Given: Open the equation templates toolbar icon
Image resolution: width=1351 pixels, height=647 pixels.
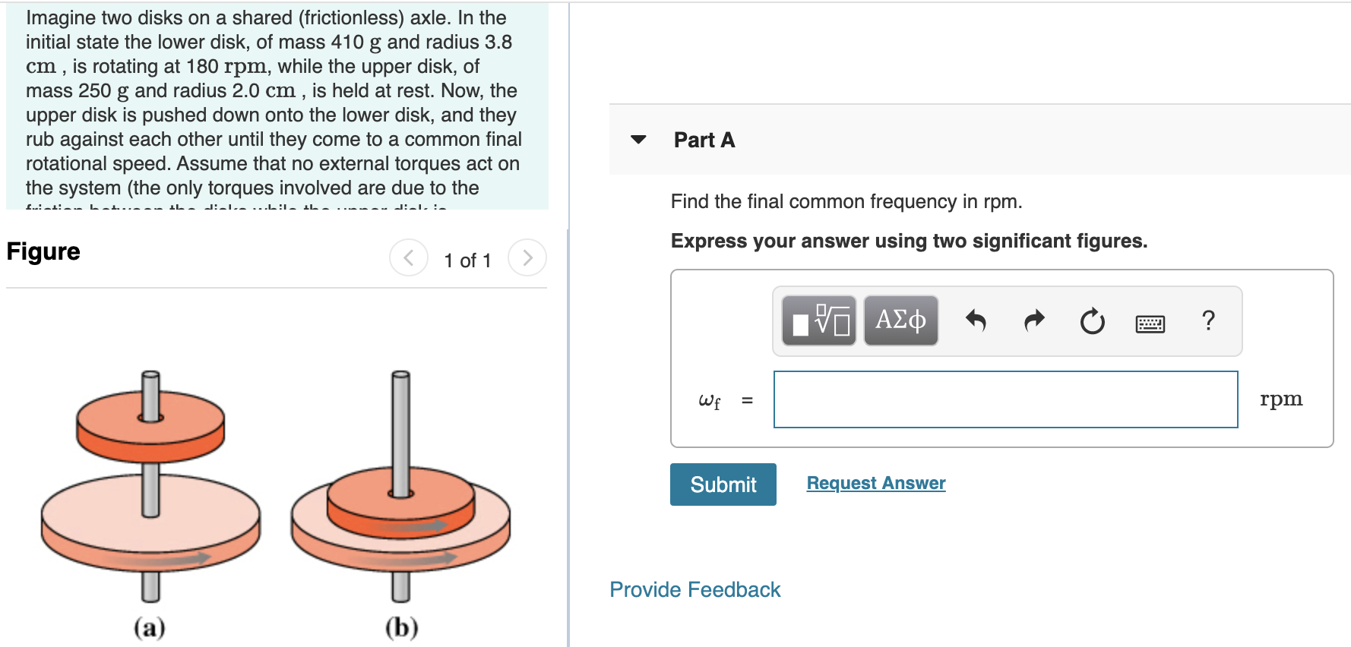Looking at the screenshot, I should [x=818, y=320].
